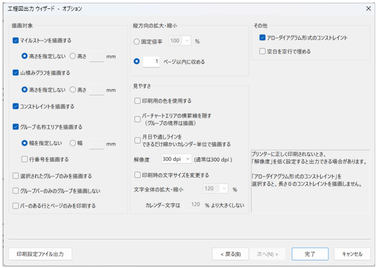Click the ページ以内に収める page count field
Image resolution: width=377 pixels, height=268 pixels.
(151, 62)
